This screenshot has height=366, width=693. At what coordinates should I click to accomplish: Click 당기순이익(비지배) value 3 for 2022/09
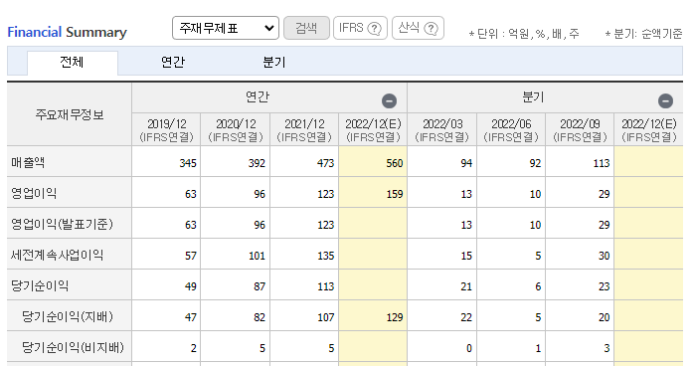click(607, 348)
